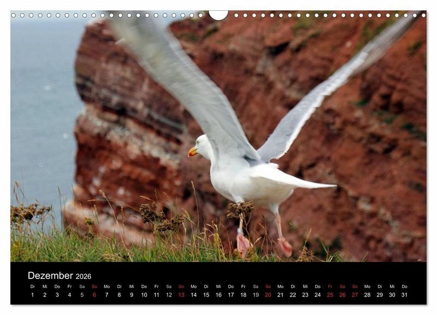Image resolution: width=437 pixels, height=315 pixels.
Task: Select Sunday the 6th in red
Action: pyautogui.click(x=94, y=295)
